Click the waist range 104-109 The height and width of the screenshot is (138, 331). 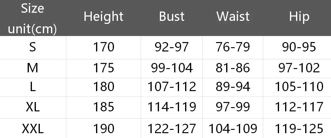coord(233,129)
